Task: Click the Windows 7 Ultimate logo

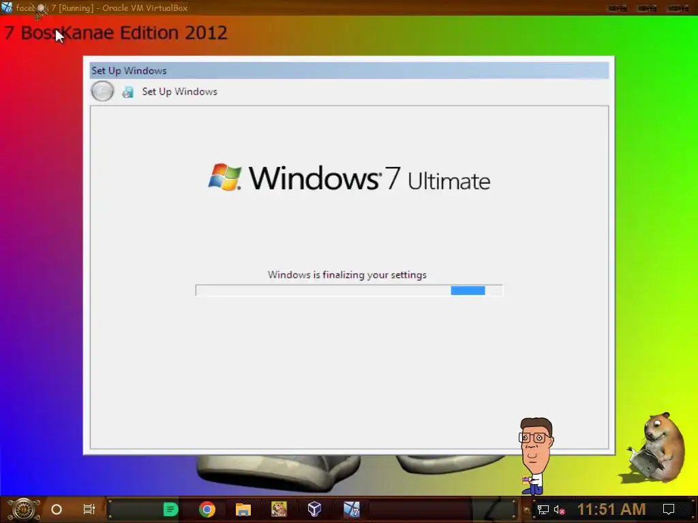Action: [350, 178]
